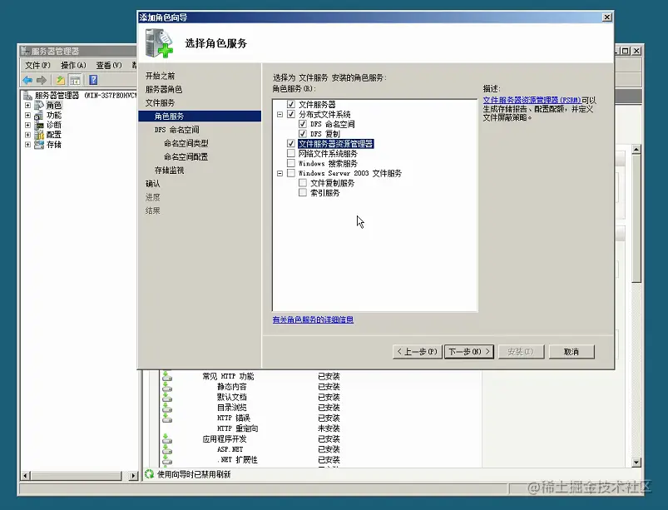Click the install icon next to 静态内容
This screenshot has height=510, width=668.
(x=167, y=386)
